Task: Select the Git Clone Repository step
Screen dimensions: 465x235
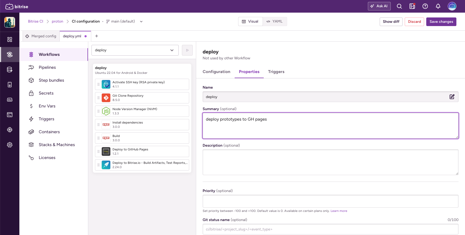Action: click(142, 98)
